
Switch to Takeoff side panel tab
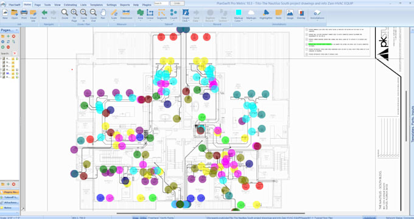tap(10, 197)
